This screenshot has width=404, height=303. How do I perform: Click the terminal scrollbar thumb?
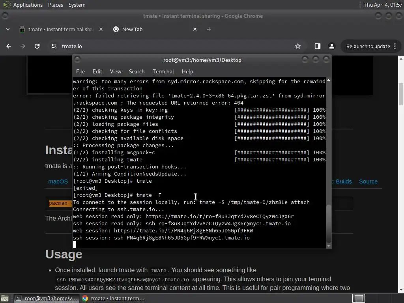tap(329, 223)
